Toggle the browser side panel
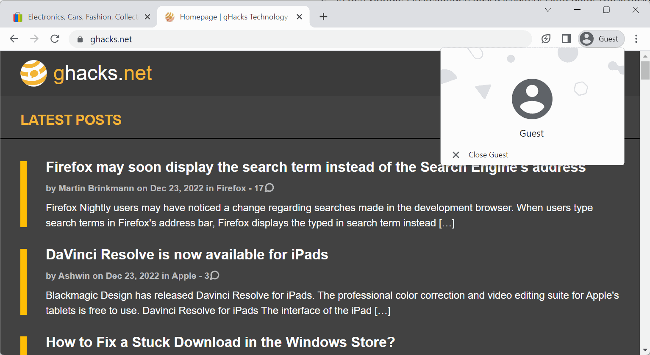 click(x=566, y=39)
